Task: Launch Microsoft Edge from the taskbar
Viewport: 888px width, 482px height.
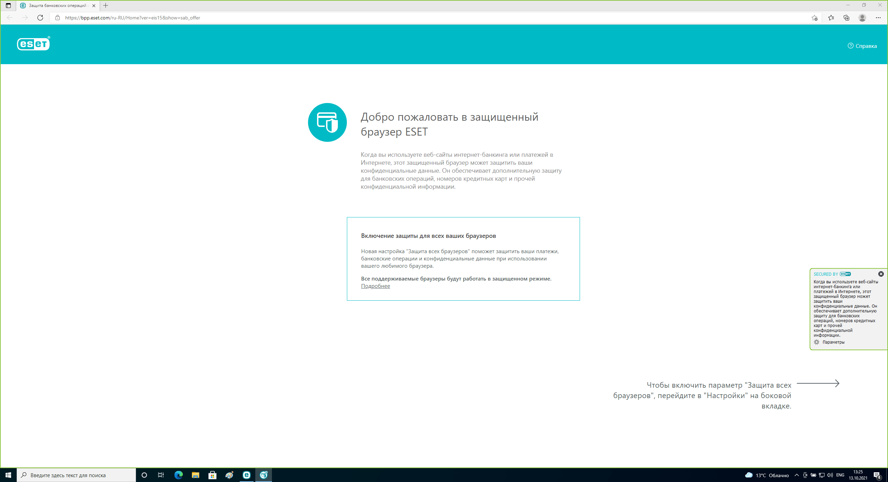Action: point(178,475)
